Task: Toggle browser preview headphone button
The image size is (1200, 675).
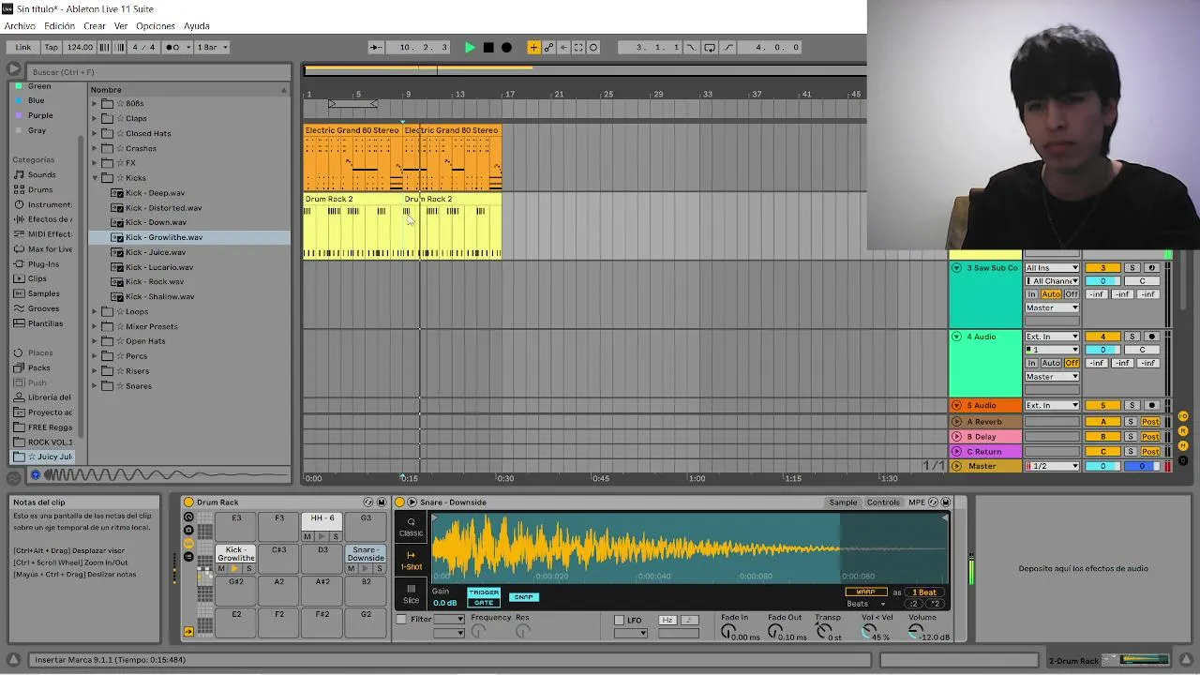Action: [x=36, y=475]
